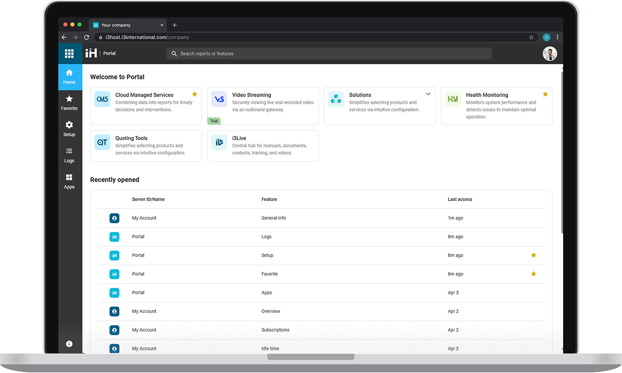Click the browser address bar URL

(147, 37)
